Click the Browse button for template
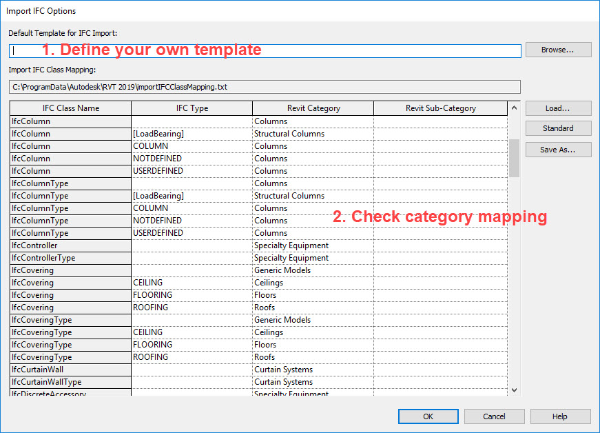600x433 pixels. tap(558, 50)
